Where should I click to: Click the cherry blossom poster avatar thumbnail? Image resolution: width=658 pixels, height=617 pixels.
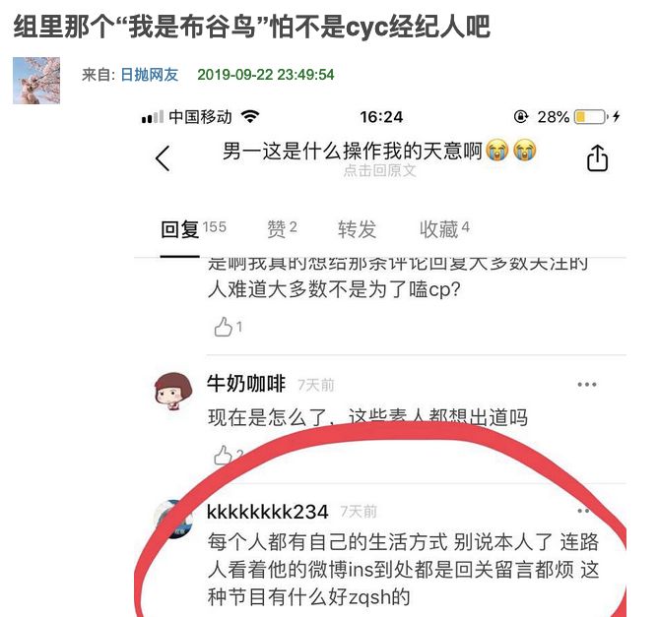click(36, 81)
